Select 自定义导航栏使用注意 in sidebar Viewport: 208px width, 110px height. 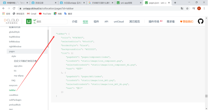tap(25, 61)
